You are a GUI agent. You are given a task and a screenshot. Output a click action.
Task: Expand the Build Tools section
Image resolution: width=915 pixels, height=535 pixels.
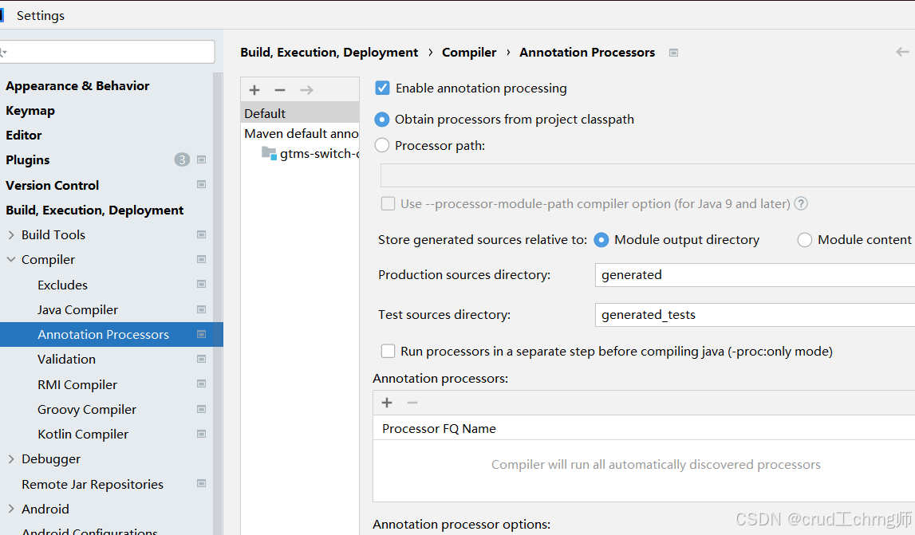click(x=12, y=234)
